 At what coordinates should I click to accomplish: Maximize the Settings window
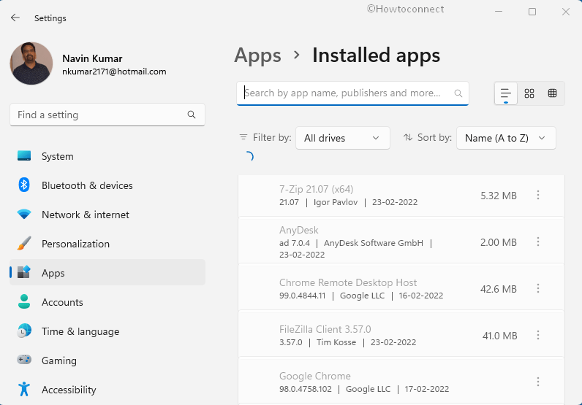point(532,12)
